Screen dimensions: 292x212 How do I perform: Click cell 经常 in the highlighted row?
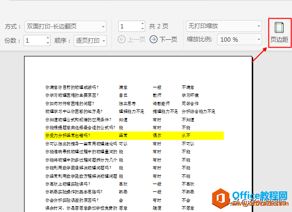pos(123,135)
